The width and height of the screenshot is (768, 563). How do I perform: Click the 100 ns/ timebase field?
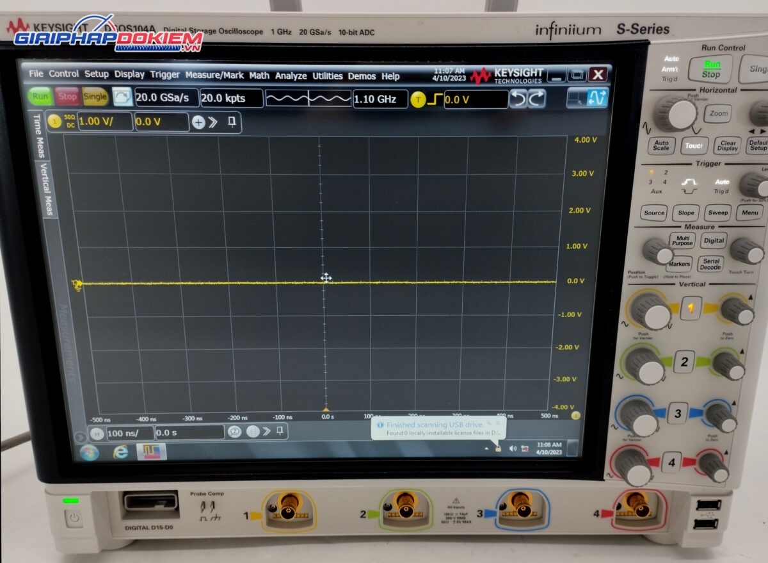(130, 433)
